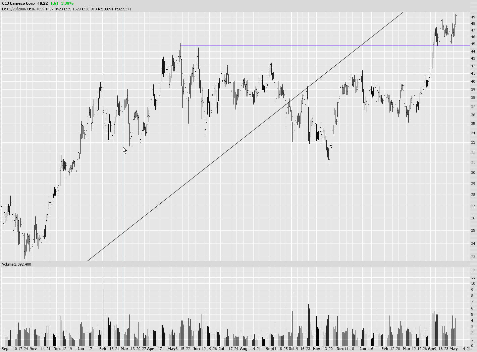Click the tallest volume bar in February
This screenshot has width=477, height=352.
pos(103,306)
